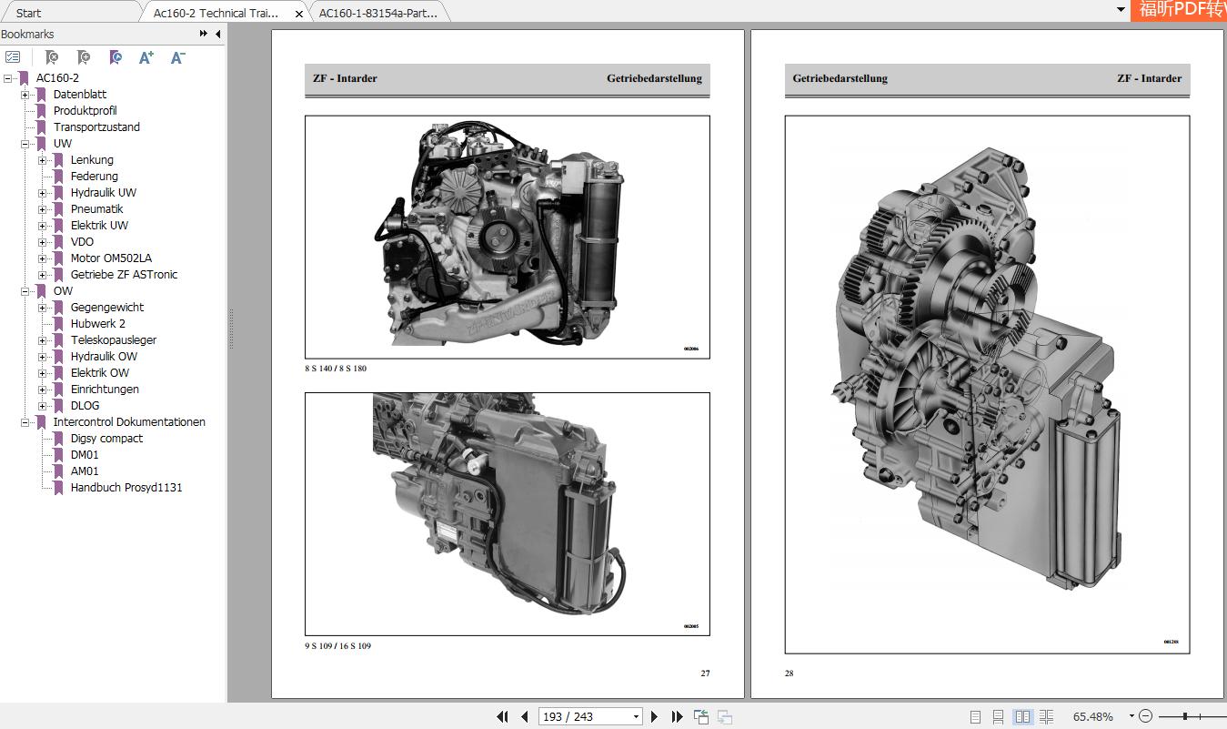Switch to the Start tab
Viewport: 1227px width, 729px height.
(29, 13)
